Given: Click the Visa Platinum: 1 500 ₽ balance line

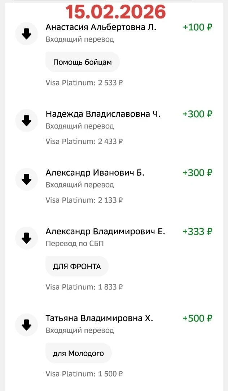Looking at the screenshot, I should (84, 374).
